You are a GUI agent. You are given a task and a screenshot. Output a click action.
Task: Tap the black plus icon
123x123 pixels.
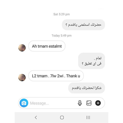pyautogui.click(x=98, y=103)
